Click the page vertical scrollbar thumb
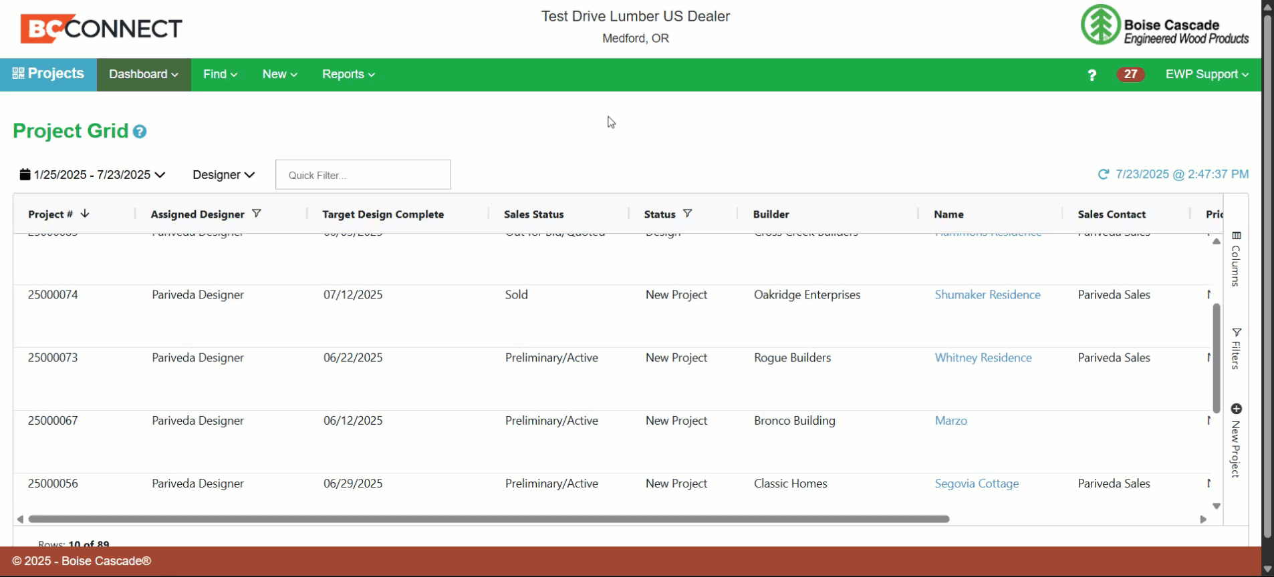 click(1267, 276)
